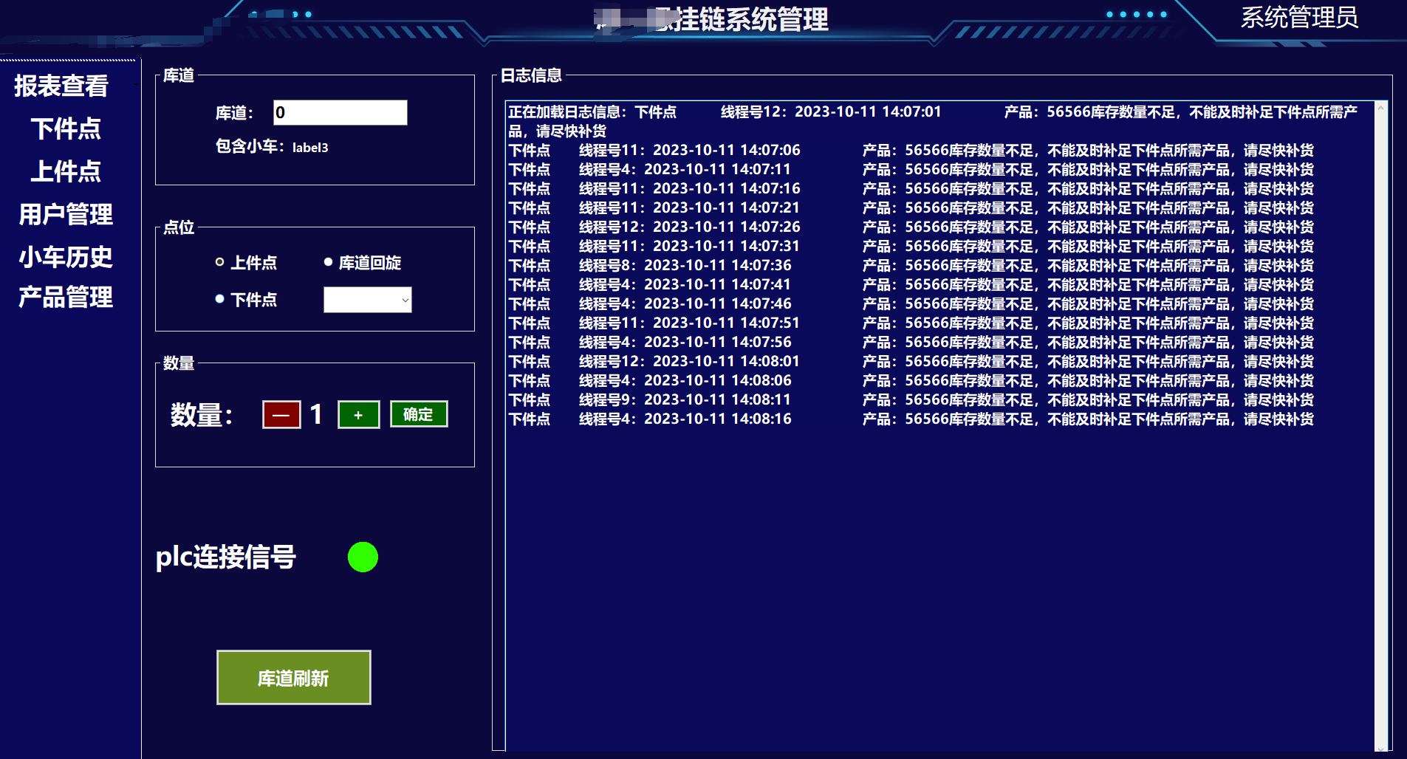Image resolution: width=1407 pixels, height=759 pixels.
Task: Click the 库道刷新 refresh button
Action: (x=293, y=678)
